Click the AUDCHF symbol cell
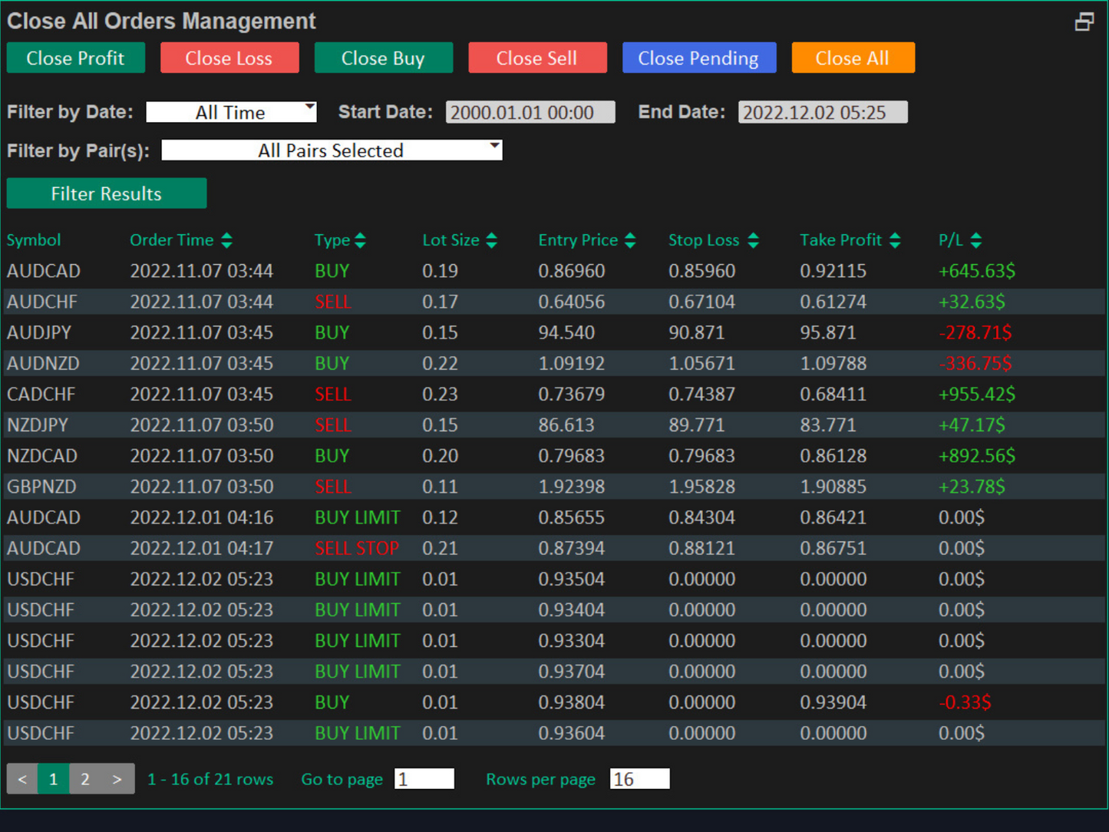 (x=42, y=302)
